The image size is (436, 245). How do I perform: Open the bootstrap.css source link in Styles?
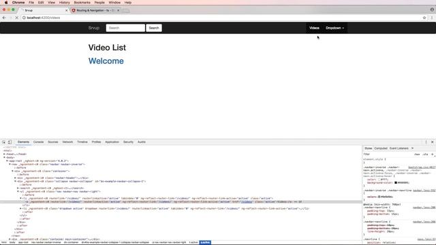pyautogui.click(x=422, y=167)
